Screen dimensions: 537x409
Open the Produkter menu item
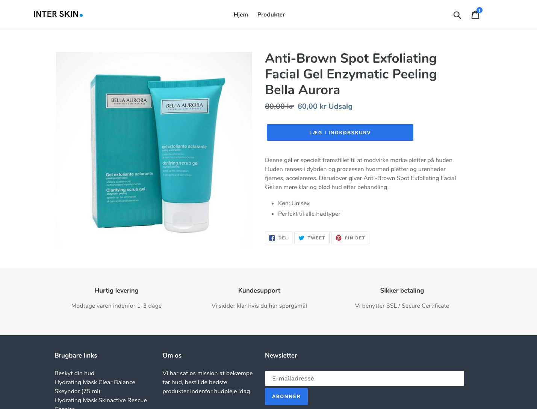271,15
